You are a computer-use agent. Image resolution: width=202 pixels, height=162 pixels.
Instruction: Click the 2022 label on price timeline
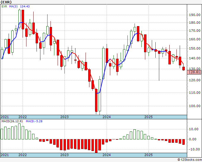click(23, 117)
